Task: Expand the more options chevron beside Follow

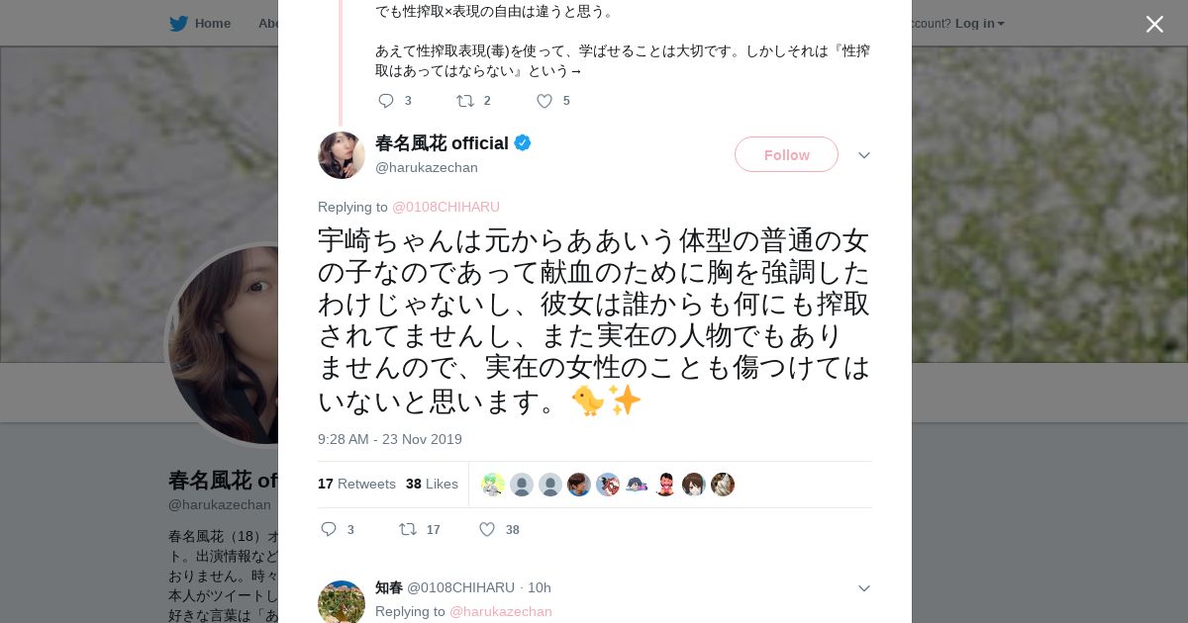Action: [863, 155]
